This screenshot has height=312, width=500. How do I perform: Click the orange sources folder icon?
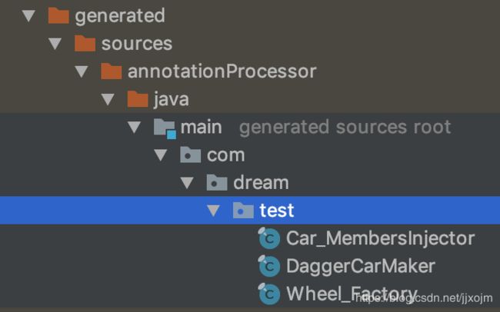point(85,43)
